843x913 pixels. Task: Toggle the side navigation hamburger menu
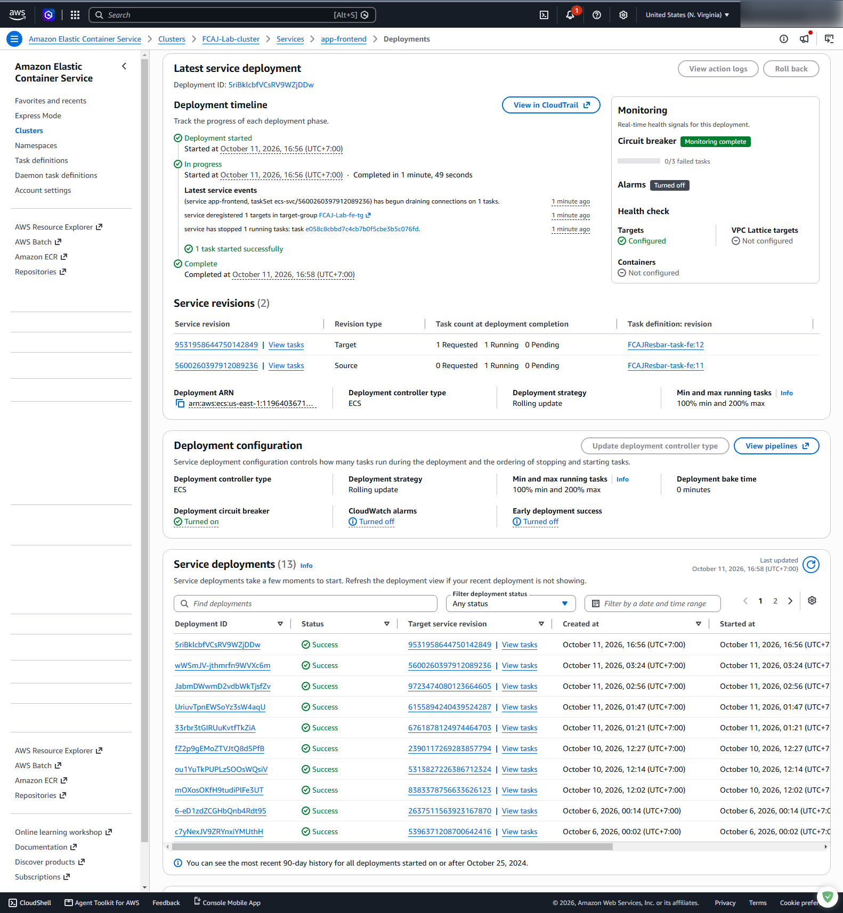coord(14,39)
